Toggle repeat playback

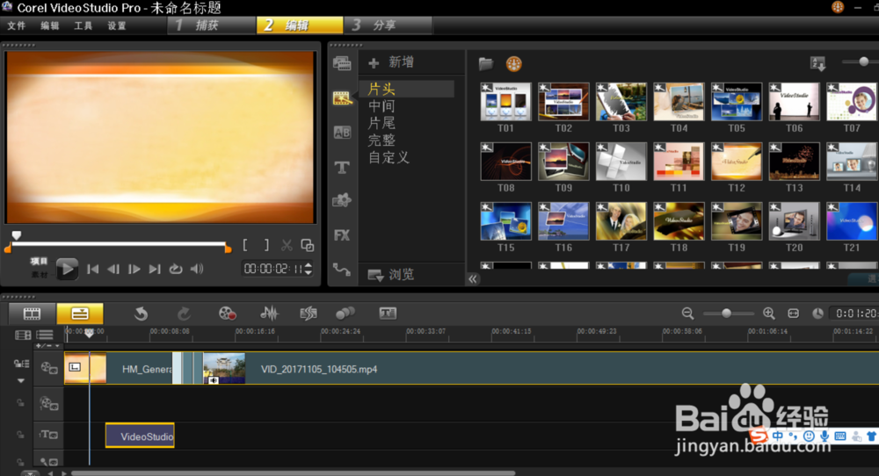pyautogui.click(x=176, y=270)
